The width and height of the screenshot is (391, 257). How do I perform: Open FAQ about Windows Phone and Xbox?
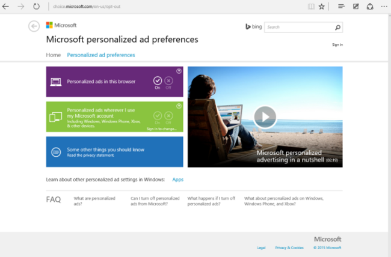coord(284,201)
